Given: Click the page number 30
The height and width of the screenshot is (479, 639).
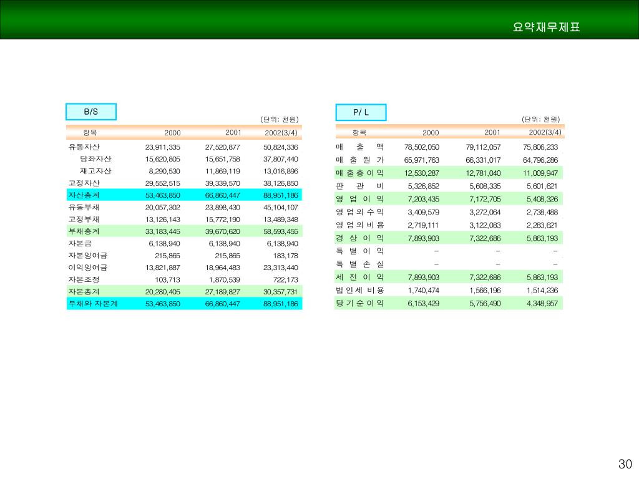Looking at the screenshot, I should (625, 464).
